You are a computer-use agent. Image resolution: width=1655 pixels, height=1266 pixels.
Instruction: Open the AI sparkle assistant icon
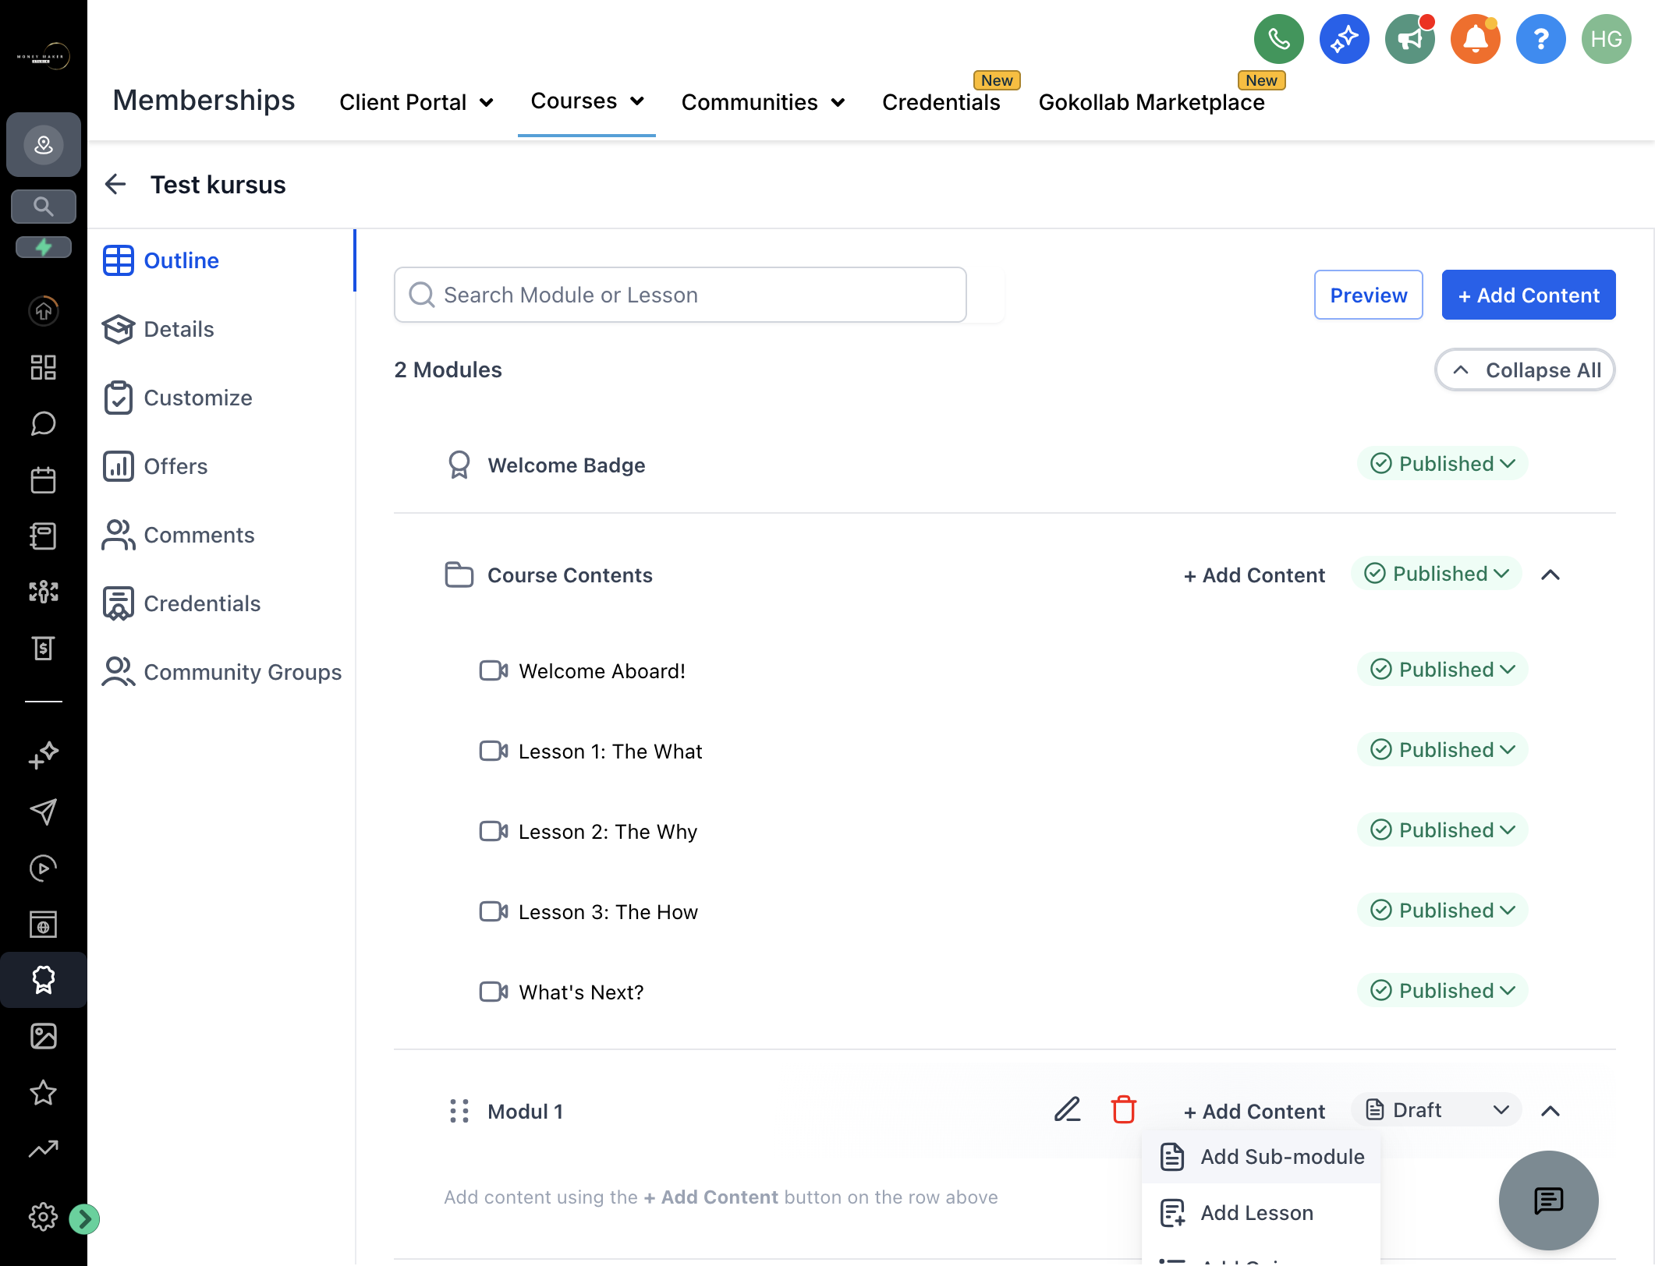pyautogui.click(x=1344, y=39)
